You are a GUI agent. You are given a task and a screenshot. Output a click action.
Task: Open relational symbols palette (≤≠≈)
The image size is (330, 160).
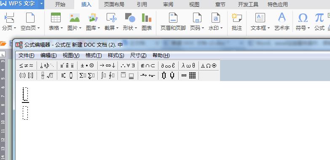click(26, 66)
